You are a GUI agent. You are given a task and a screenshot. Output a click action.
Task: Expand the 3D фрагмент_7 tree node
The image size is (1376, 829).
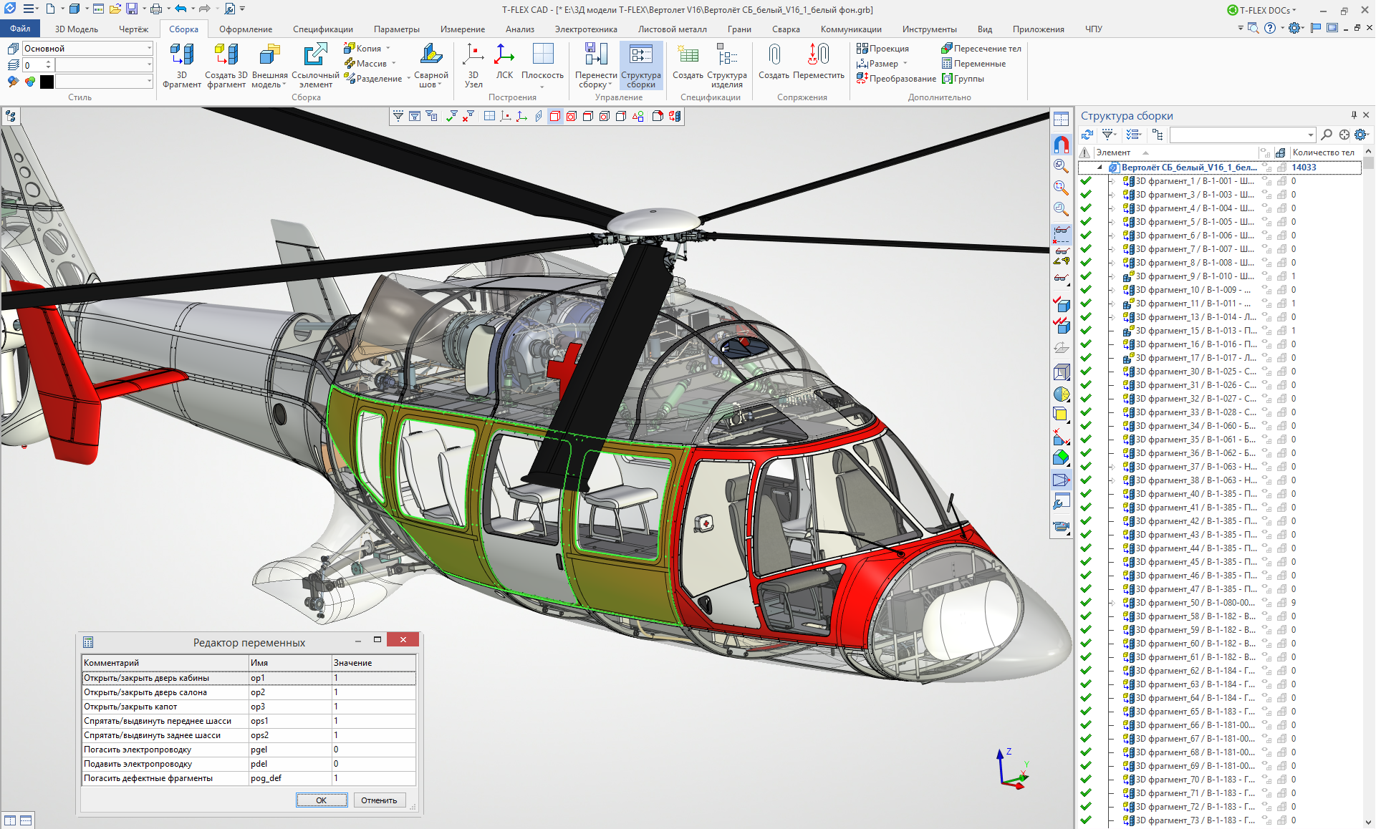point(1112,249)
